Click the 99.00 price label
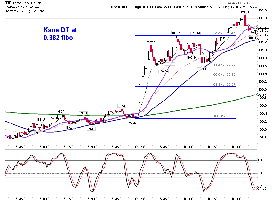 [x=38, y=133]
